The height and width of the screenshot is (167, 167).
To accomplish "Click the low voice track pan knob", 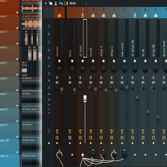I will [x=124, y=69].
